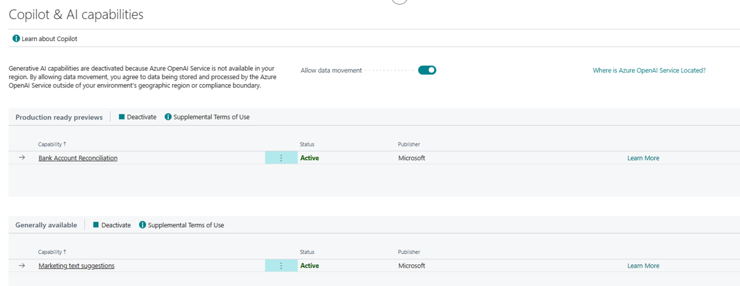The image size is (740, 286).
Task: Turn off the Allow data movement toggle
Action: (x=427, y=71)
